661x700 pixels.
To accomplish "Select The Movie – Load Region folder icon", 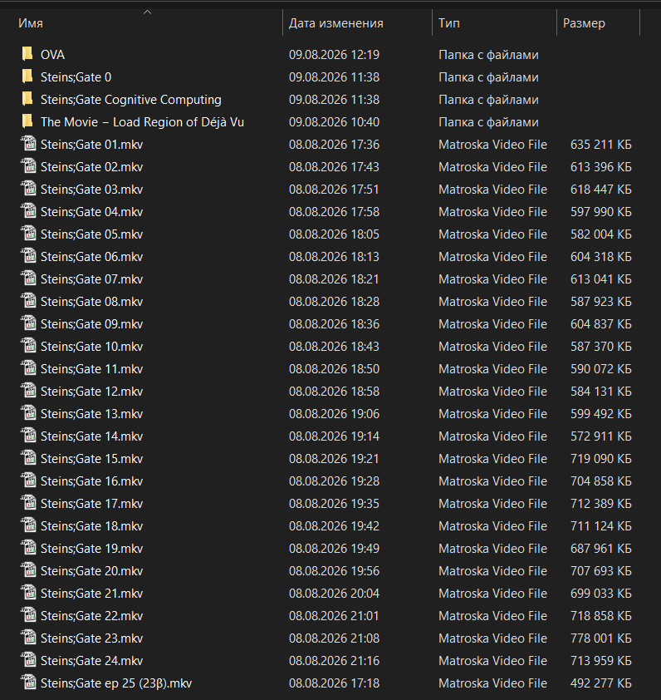I will tap(27, 121).
